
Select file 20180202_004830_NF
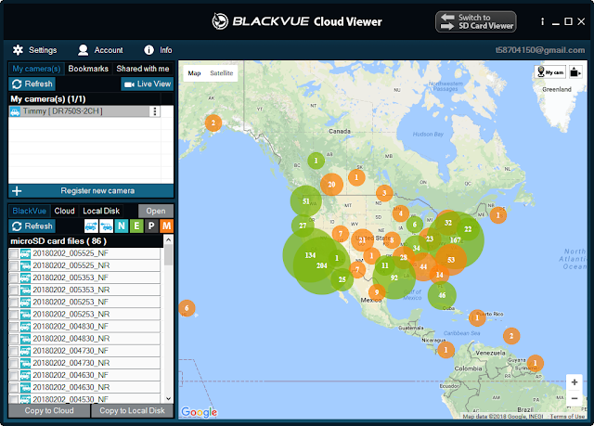[71, 327]
